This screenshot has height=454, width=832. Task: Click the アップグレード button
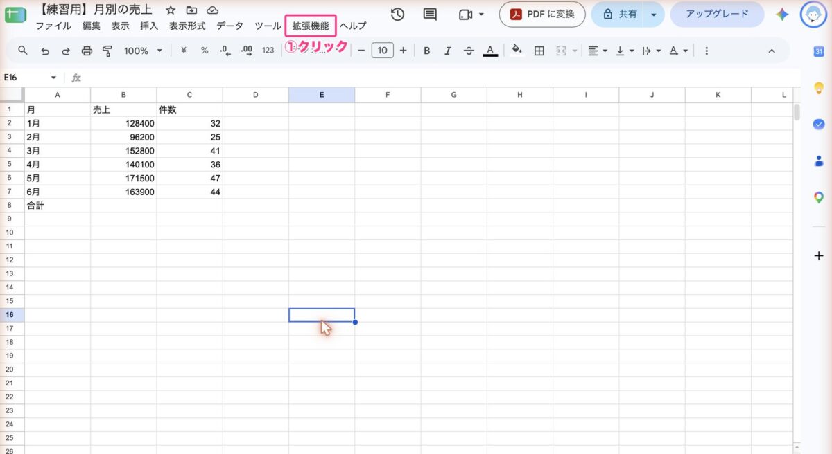[717, 15]
